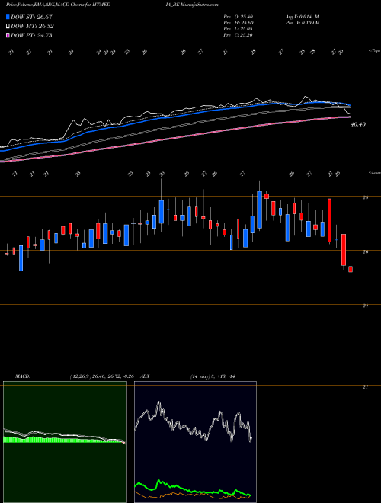Click the 26 price axis label
381x503 pixels.
coord(365,251)
